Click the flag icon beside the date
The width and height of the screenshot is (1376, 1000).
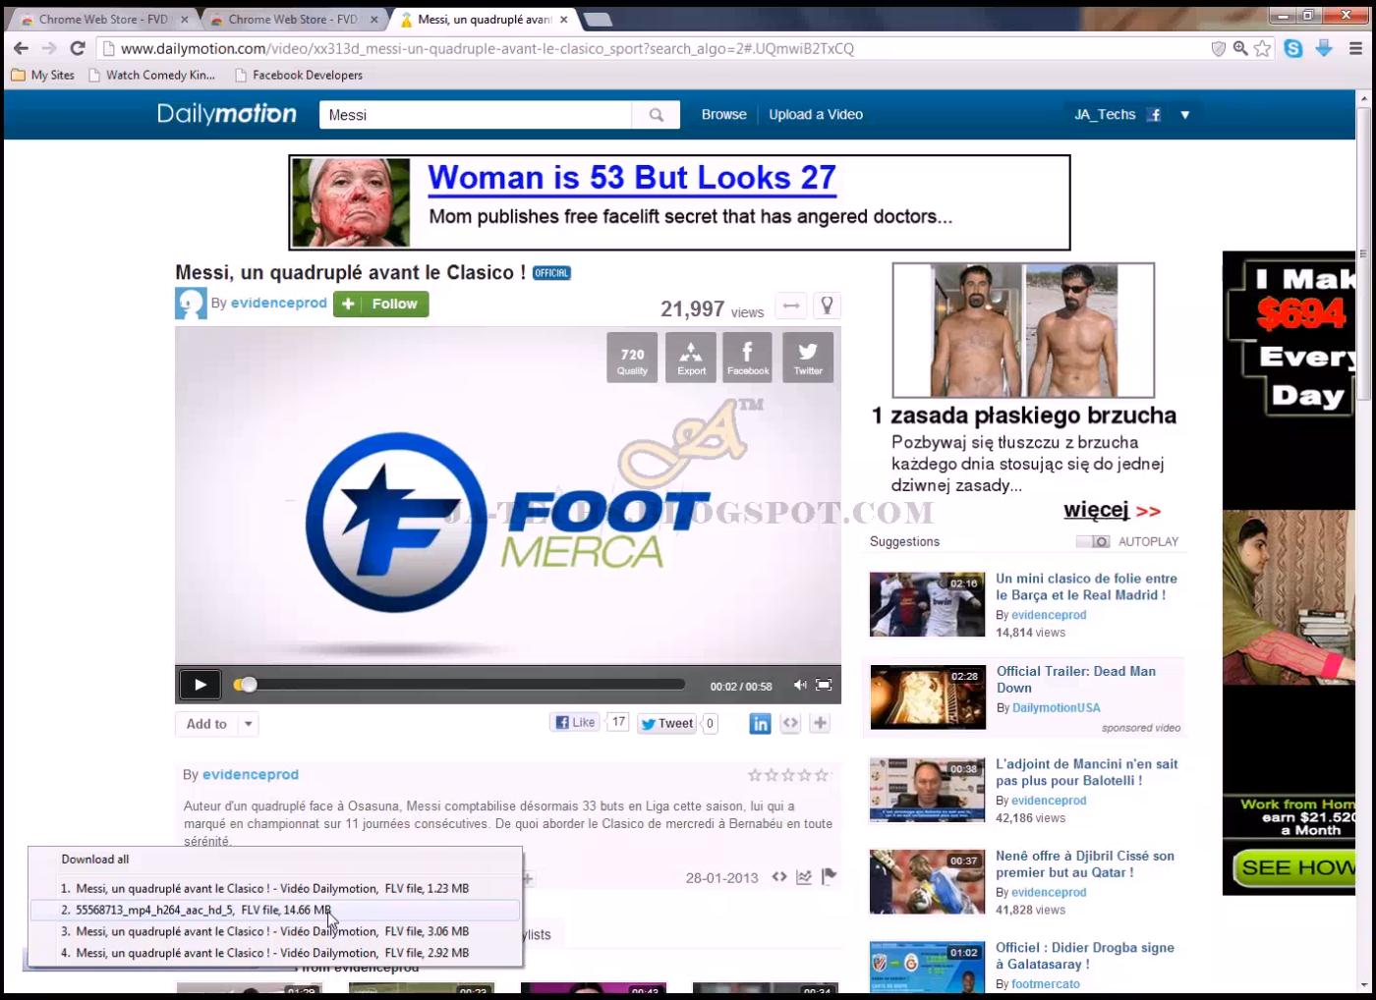point(829,876)
